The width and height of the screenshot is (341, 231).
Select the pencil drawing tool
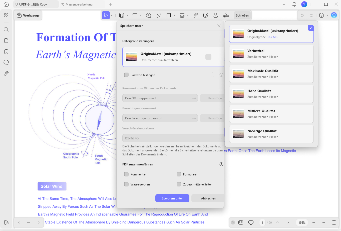(159, 15)
